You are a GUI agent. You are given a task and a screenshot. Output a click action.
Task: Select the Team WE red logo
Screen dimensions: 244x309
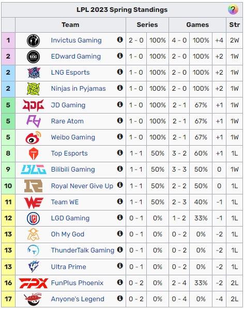coord(34,202)
